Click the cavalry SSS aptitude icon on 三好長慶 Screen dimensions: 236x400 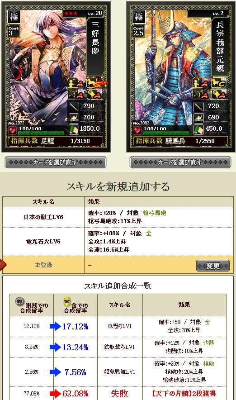pyautogui.click(x=96, y=83)
